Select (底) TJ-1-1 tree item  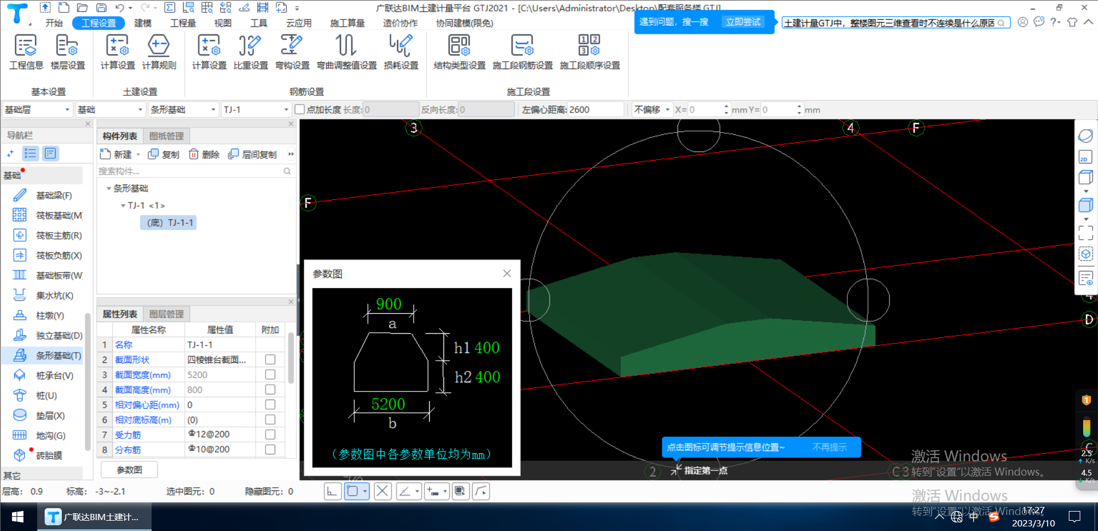coord(168,222)
